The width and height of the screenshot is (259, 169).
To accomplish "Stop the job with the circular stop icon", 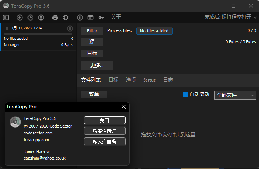I will click(x=70, y=28).
